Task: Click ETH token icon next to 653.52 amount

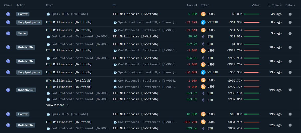Action: coord(203,93)
